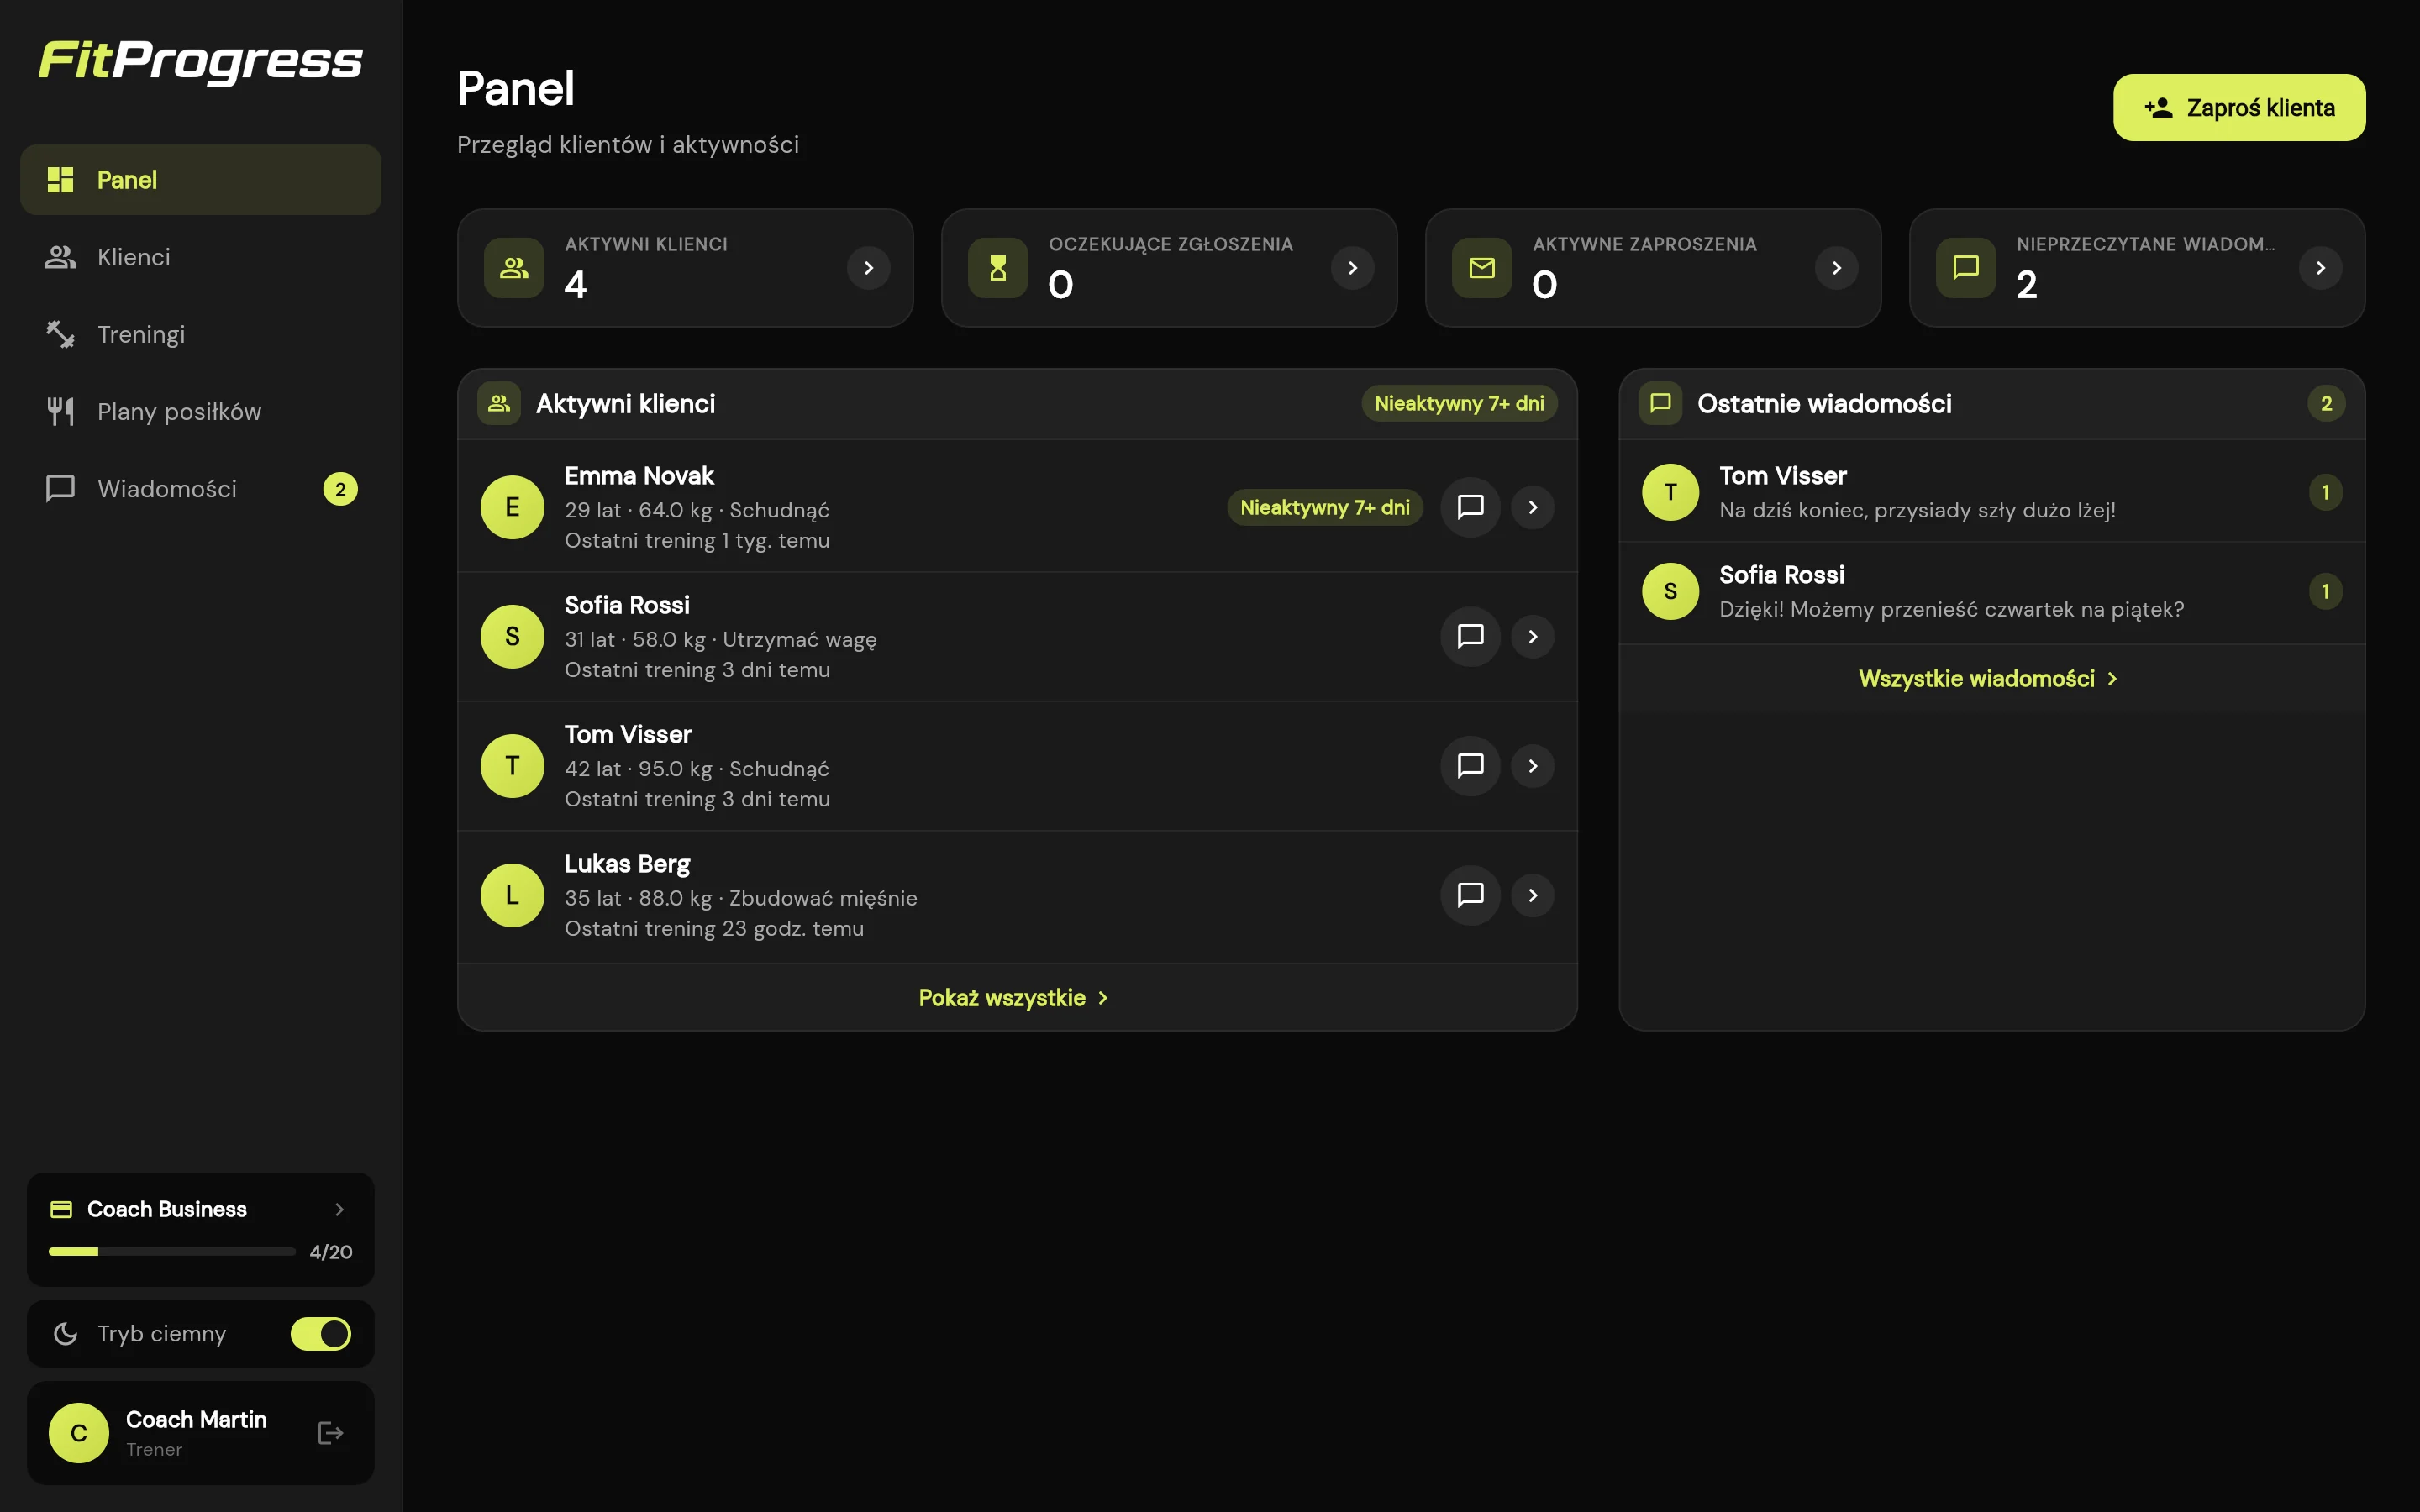Open message chat icon for Sofia Rossi row
Viewport: 2420px width, 1512px height.
click(x=1470, y=636)
